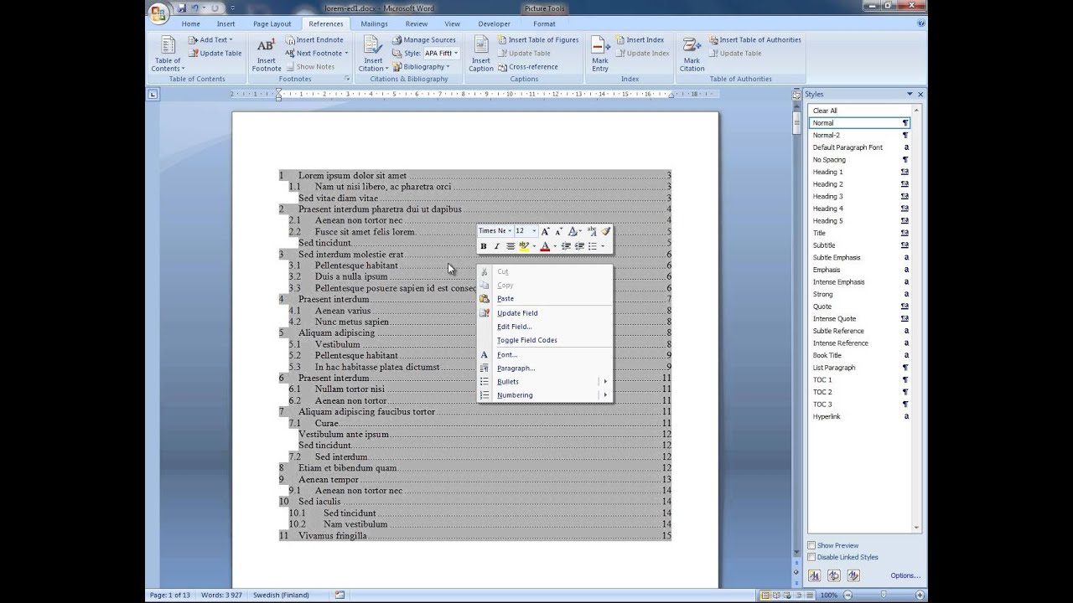Open the Developer tab
This screenshot has height=603, width=1073.
tap(495, 23)
